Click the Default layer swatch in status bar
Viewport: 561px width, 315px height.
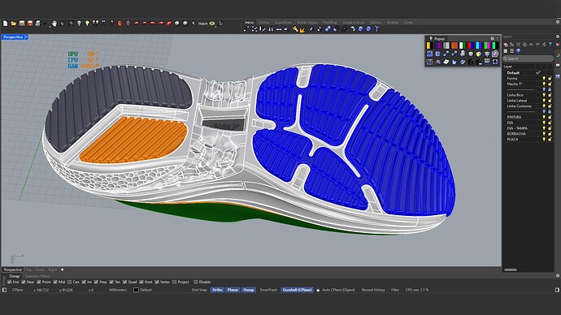[136, 290]
